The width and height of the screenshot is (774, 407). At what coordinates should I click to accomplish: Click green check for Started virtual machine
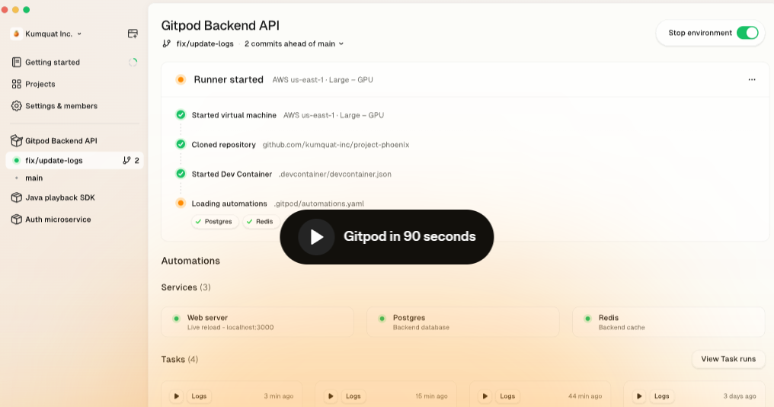pyautogui.click(x=181, y=115)
